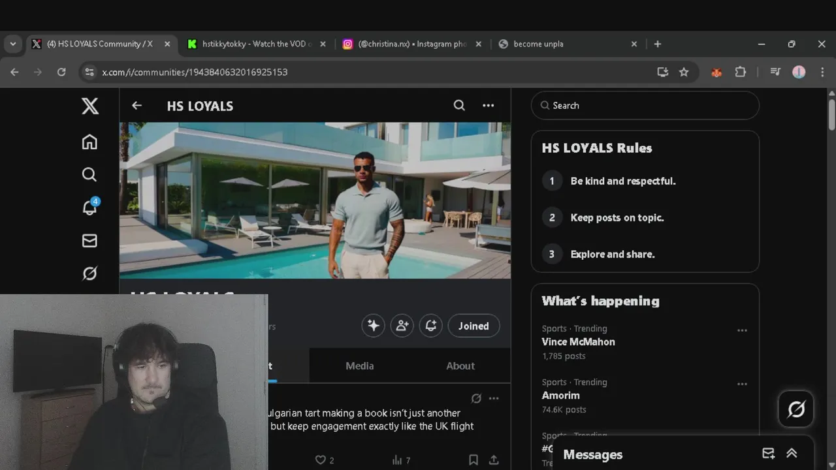Go to Home in X sidebar
The width and height of the screenshot is (836, 470).
(x=89, y=142)
